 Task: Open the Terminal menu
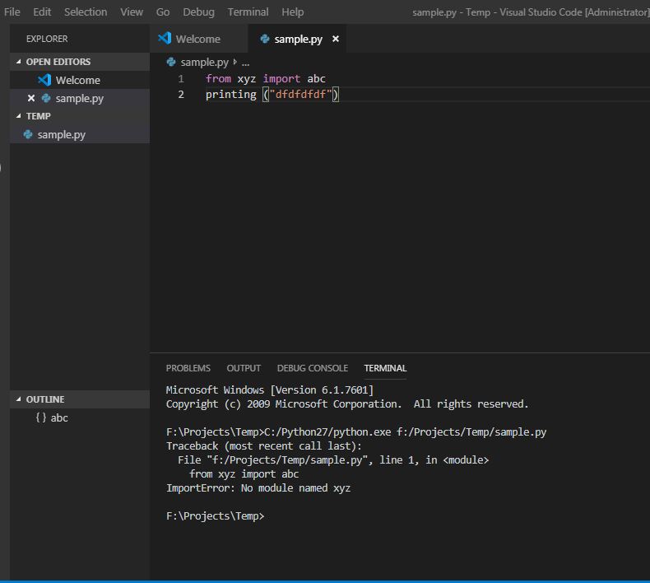(248, 12)
